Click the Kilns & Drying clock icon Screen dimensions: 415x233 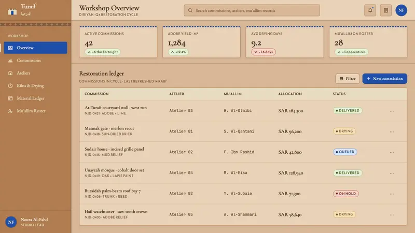click(10, 85)
